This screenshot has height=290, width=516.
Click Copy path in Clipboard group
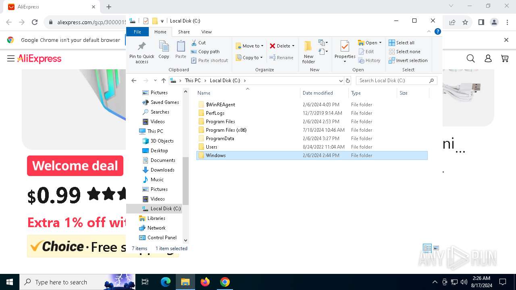[x=205, y=52]
